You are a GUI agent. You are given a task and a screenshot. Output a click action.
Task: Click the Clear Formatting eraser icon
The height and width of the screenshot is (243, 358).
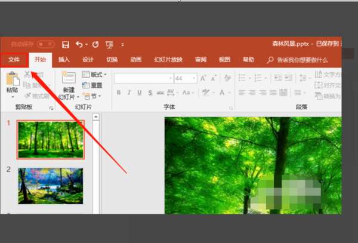[227, 78]
